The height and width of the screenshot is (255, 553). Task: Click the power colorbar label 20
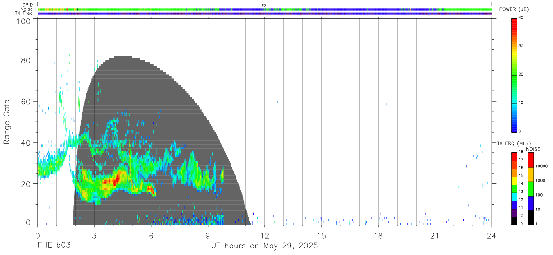pos(521,74)
